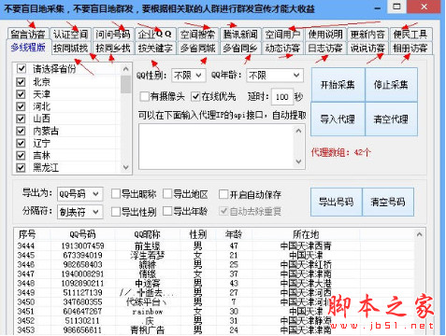Toggle the 黑龙江 province checkbox

point(21,168)
